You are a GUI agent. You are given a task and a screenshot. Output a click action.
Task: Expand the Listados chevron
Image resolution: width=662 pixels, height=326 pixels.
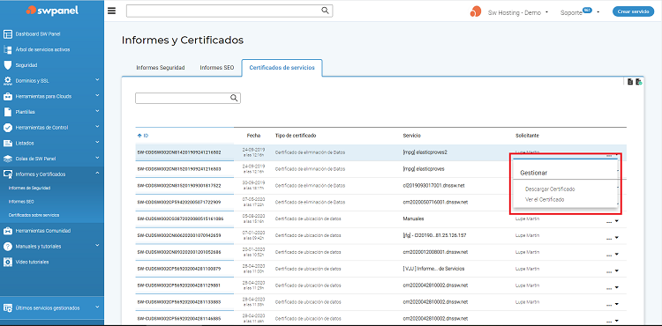97,142
